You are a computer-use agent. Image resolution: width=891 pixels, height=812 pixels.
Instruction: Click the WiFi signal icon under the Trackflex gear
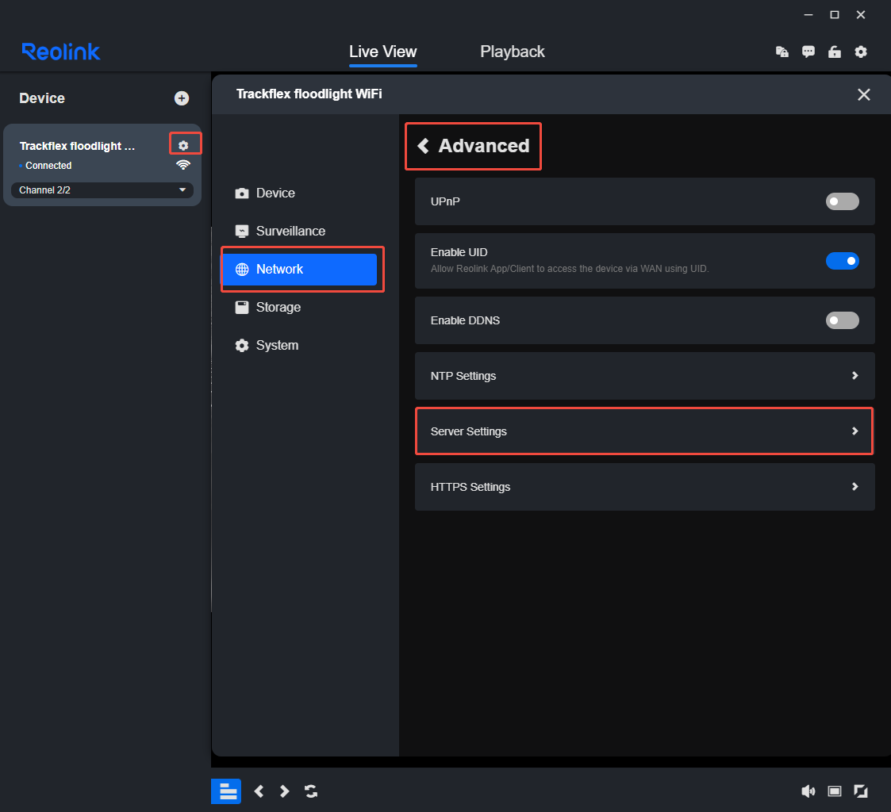click(x=183, y=165)
